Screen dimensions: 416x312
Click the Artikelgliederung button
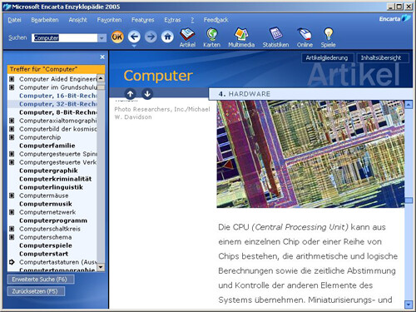327,57
